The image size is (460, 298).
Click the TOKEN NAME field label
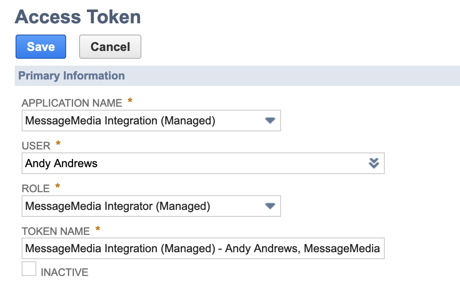coord(56,231)
